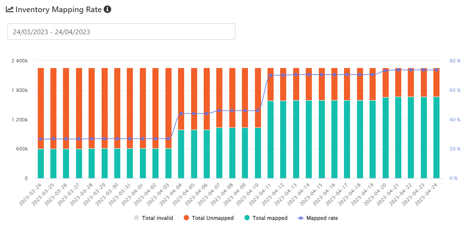Click the mapped rate point on 2023-04-11
This screenshot has height=225, width=466.
point(271,75)
